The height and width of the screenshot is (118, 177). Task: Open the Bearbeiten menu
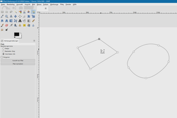(11, 4)
